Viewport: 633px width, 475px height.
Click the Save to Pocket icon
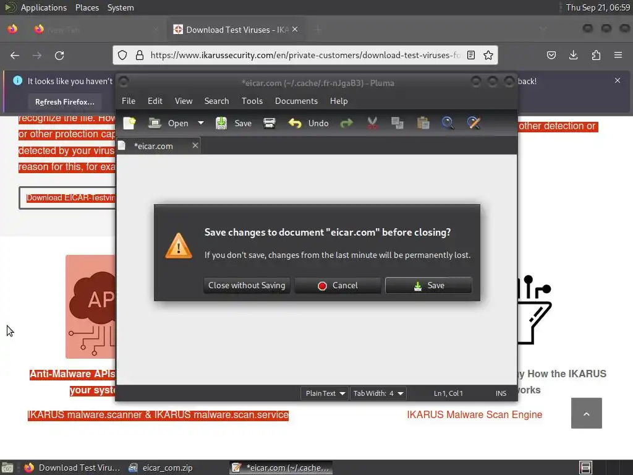point(551,55)
